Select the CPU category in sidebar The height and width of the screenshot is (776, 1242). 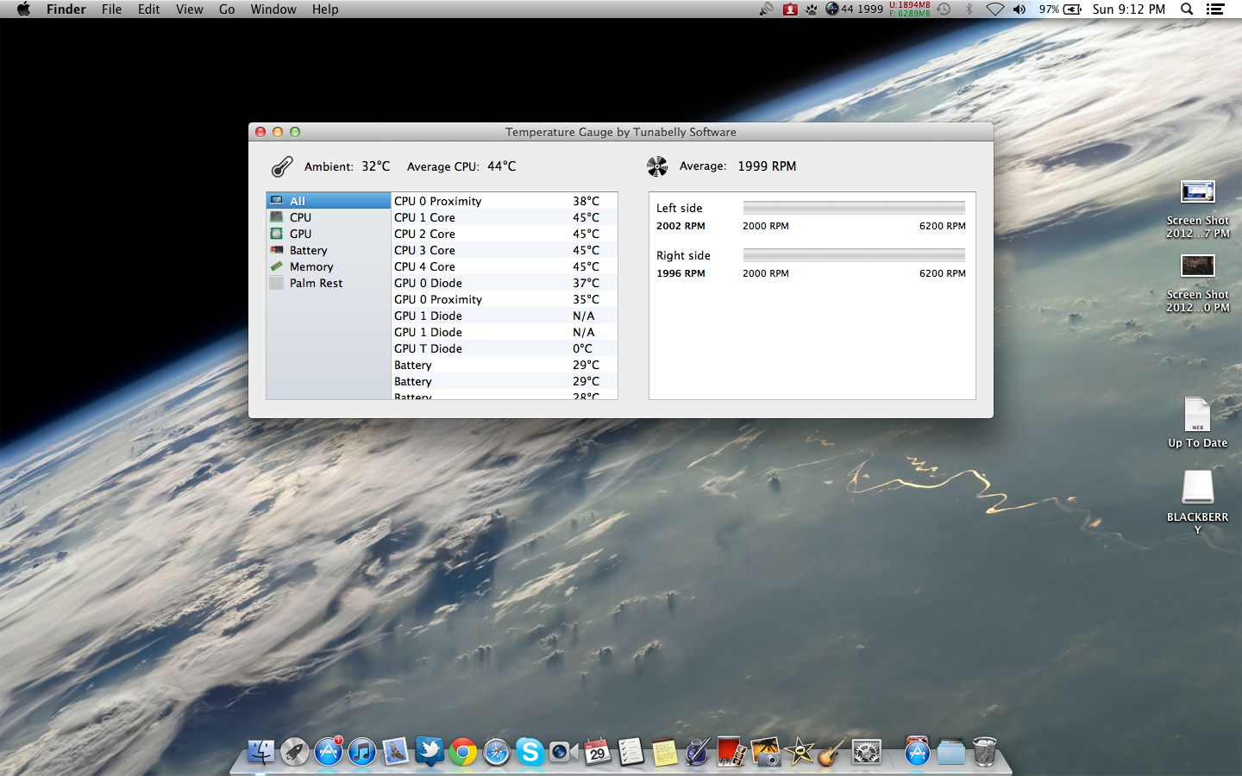[x=300, y=217]
